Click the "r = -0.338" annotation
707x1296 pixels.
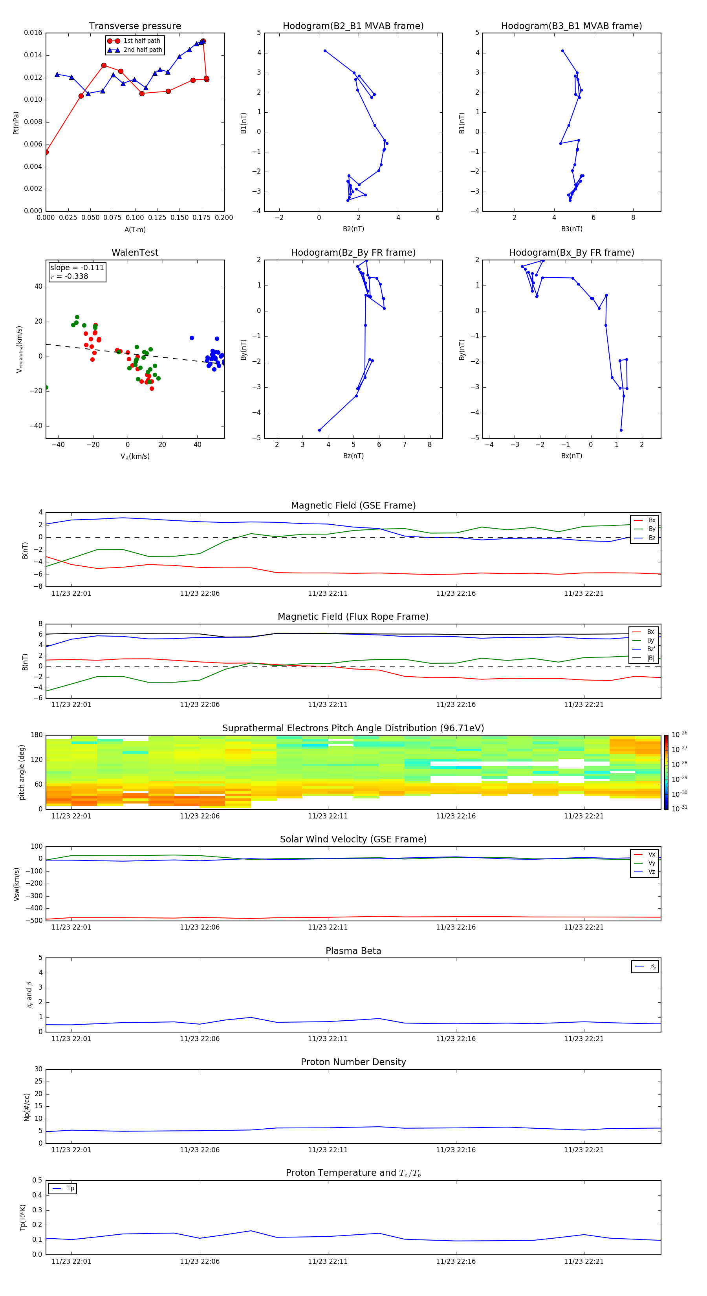tap(70, 276)
